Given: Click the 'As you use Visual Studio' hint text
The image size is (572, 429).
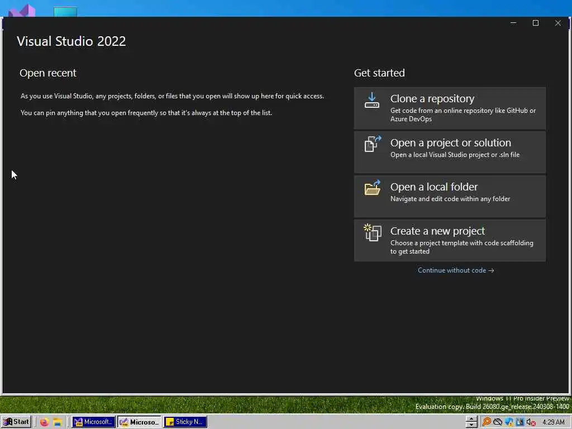Looking at the screenshot, I should [172, 96].
